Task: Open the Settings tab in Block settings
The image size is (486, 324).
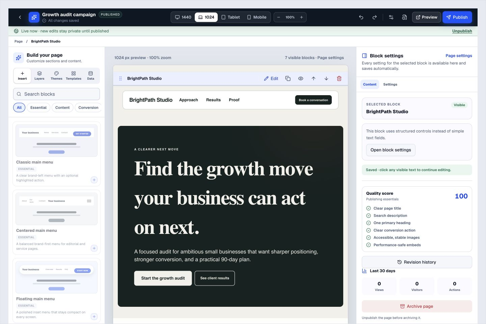Action: tap(390, 84)
